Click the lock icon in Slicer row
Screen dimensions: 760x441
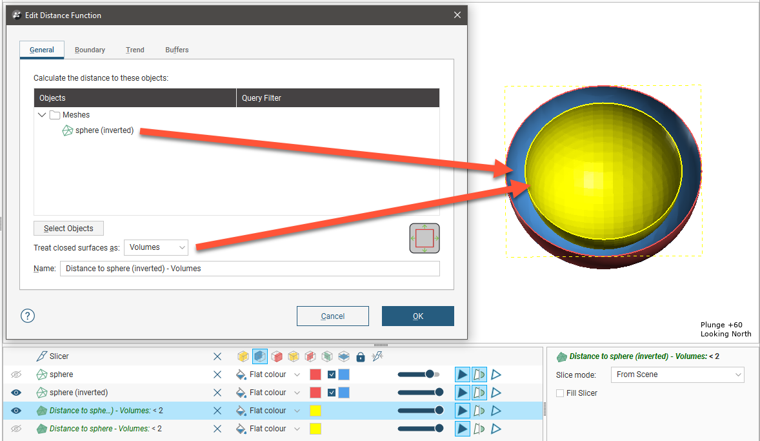pos(361,356)
